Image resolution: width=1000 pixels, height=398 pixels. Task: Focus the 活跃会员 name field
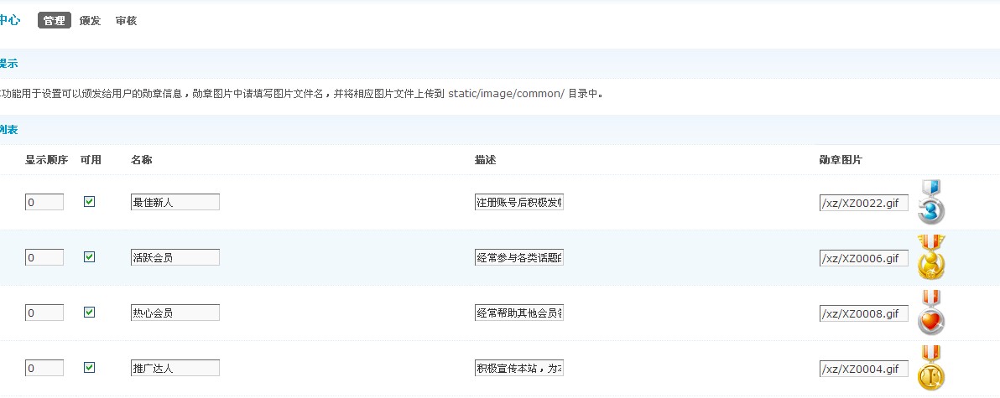174,257
